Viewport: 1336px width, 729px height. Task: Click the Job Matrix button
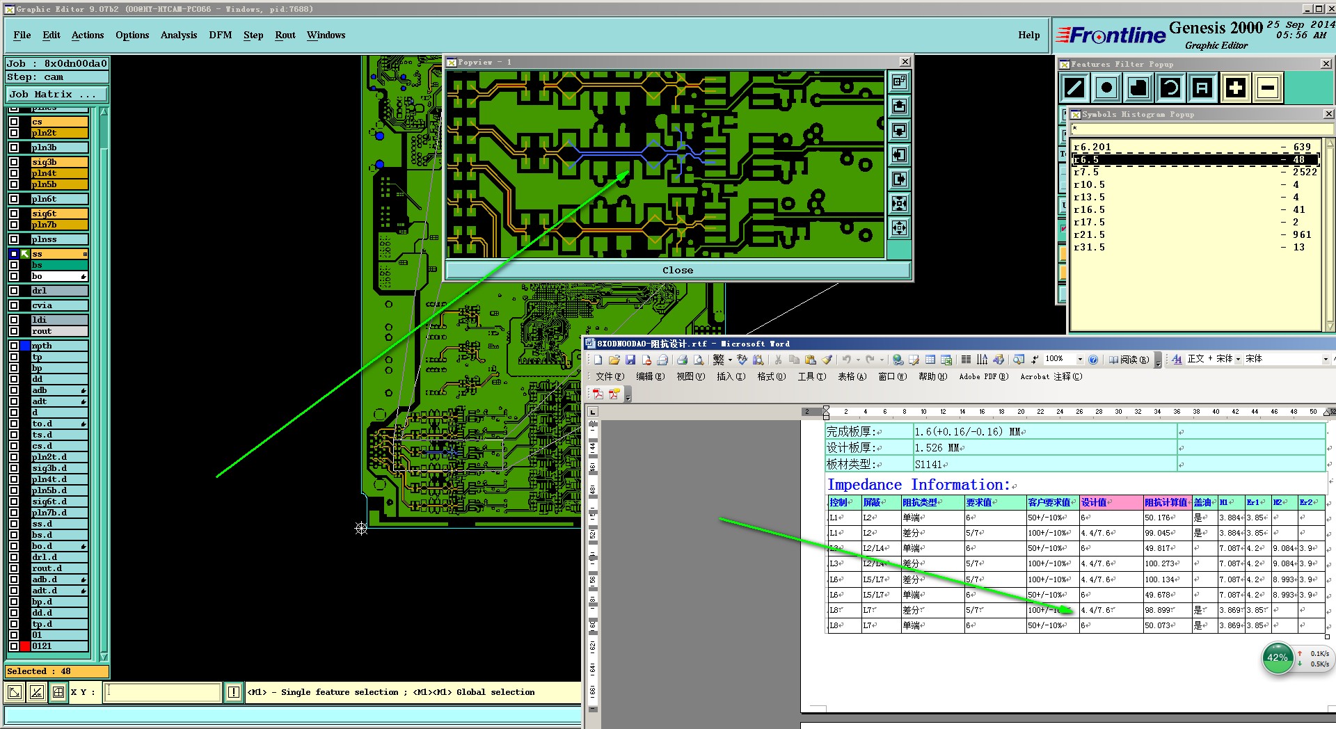pos(57,94)
